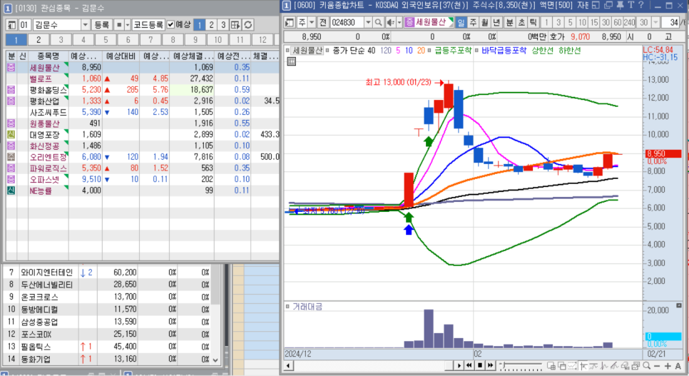Screen dimensions: 689x376
Task: Open the 주 market type dropdown
Action: click(x=312, y=22)
